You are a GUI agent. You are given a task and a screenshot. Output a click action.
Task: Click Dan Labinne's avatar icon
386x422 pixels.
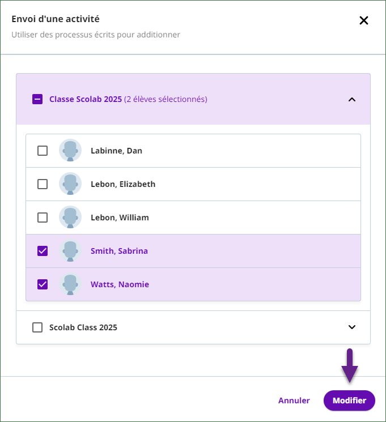(x=70, y=151)
